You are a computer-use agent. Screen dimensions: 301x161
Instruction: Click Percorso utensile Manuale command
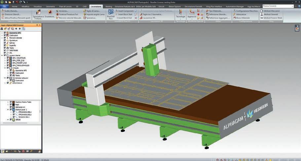coord(69,18)
